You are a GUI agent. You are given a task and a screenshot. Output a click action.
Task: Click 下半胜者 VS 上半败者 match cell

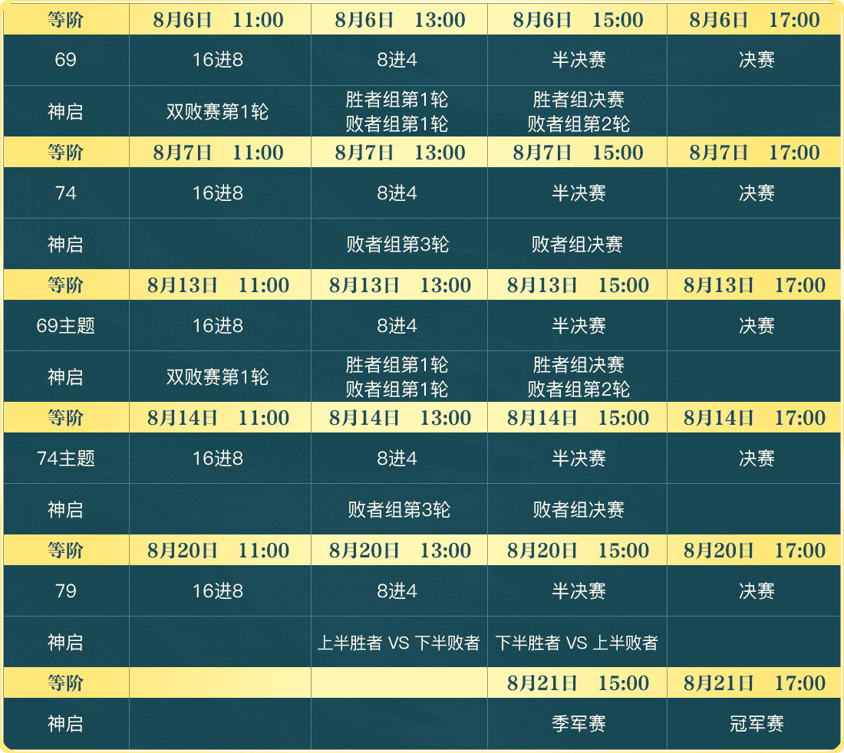[x=577, y=643]
